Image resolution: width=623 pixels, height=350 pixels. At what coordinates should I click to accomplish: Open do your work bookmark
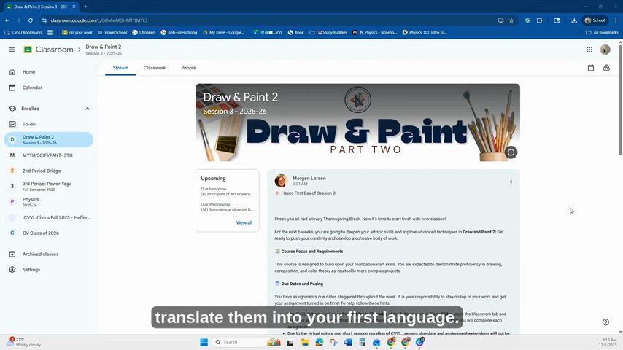point(77,32)
